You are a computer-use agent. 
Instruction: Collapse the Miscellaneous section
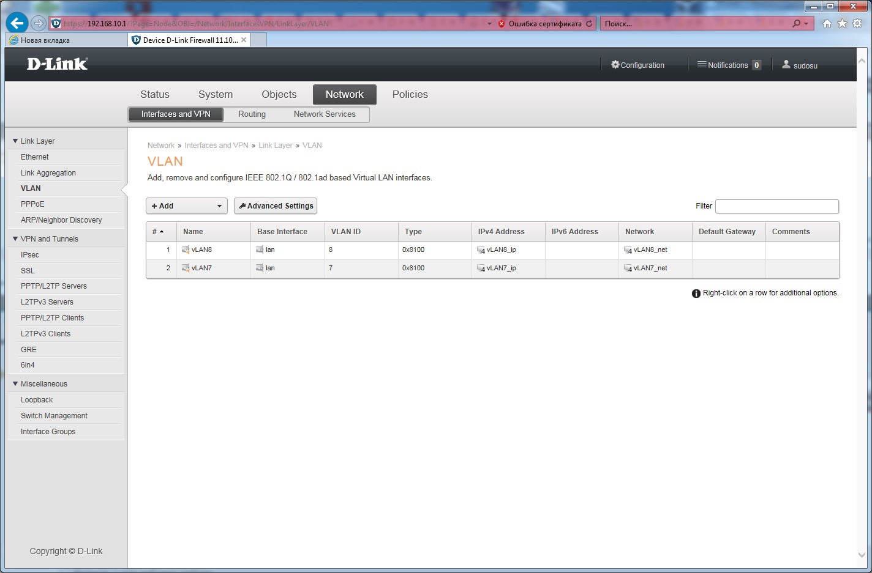15,384
